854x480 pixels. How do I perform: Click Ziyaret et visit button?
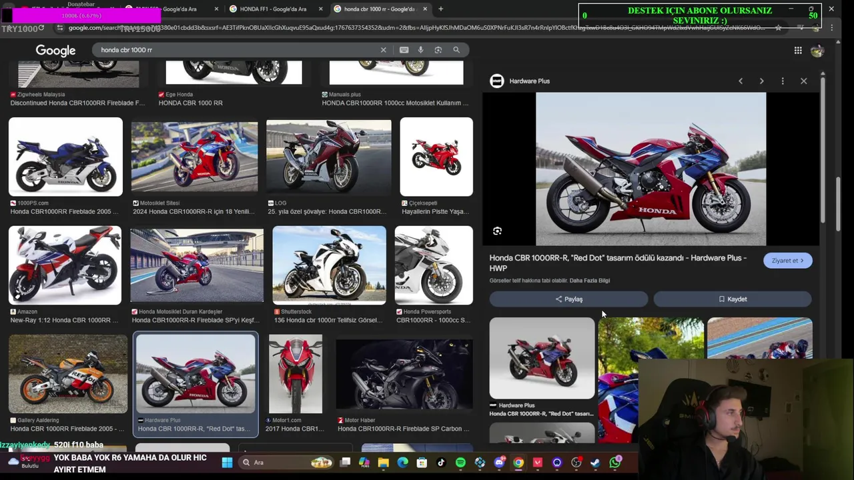click(x=788, y=261)
